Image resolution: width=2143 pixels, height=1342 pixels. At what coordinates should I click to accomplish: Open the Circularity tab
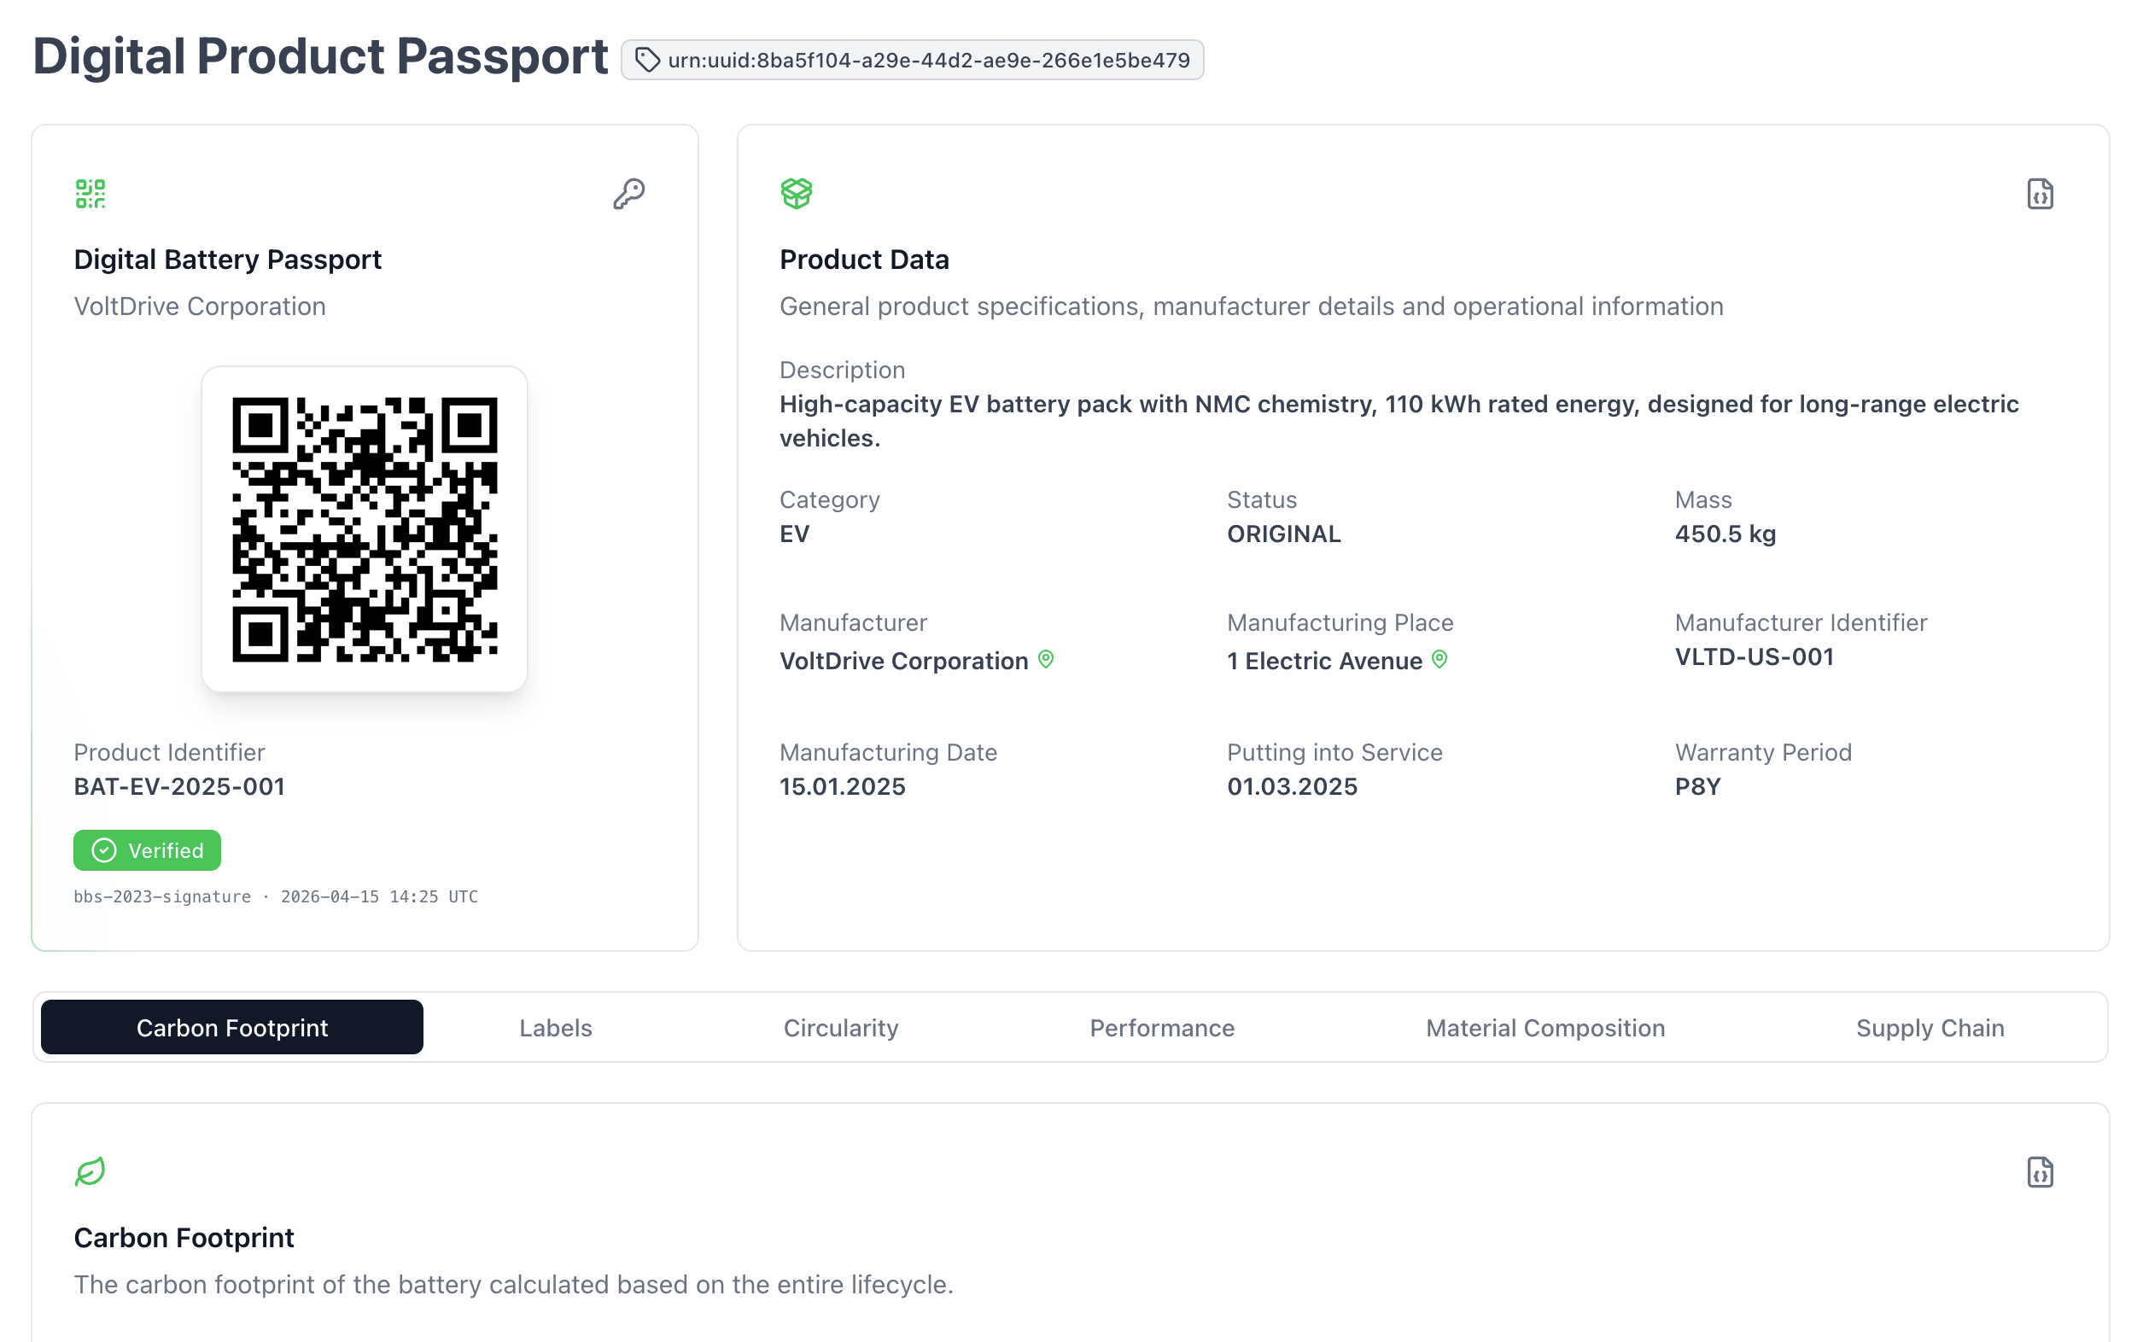(841, 1027)
